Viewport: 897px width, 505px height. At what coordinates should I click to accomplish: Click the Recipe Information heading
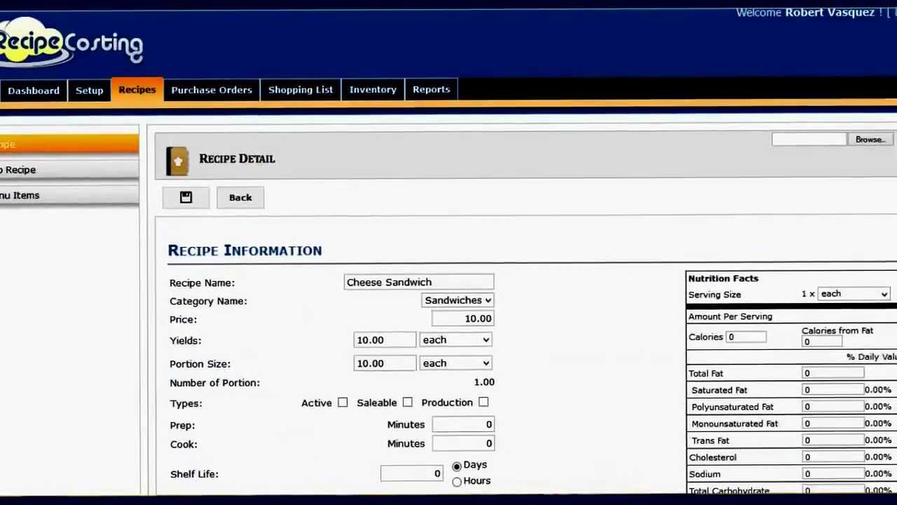click(245, 250)
